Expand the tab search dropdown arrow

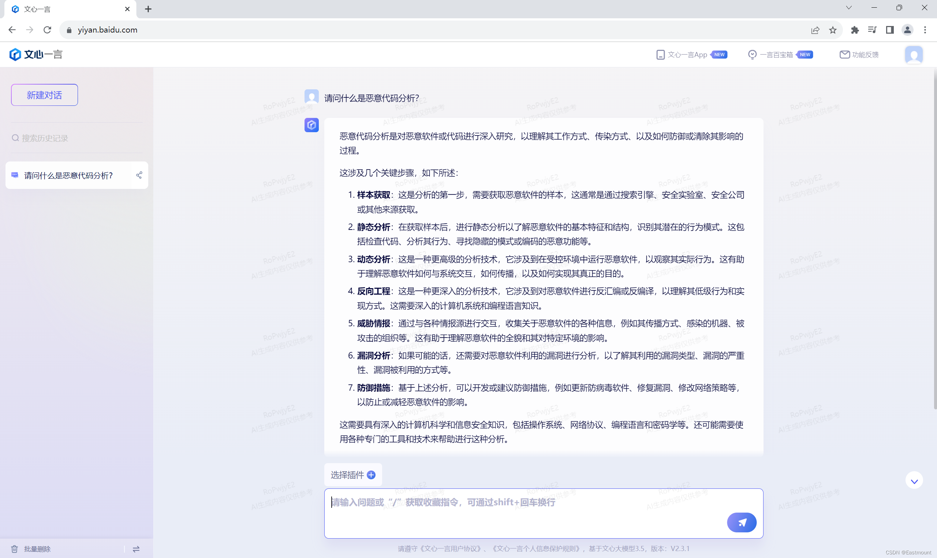849,8
